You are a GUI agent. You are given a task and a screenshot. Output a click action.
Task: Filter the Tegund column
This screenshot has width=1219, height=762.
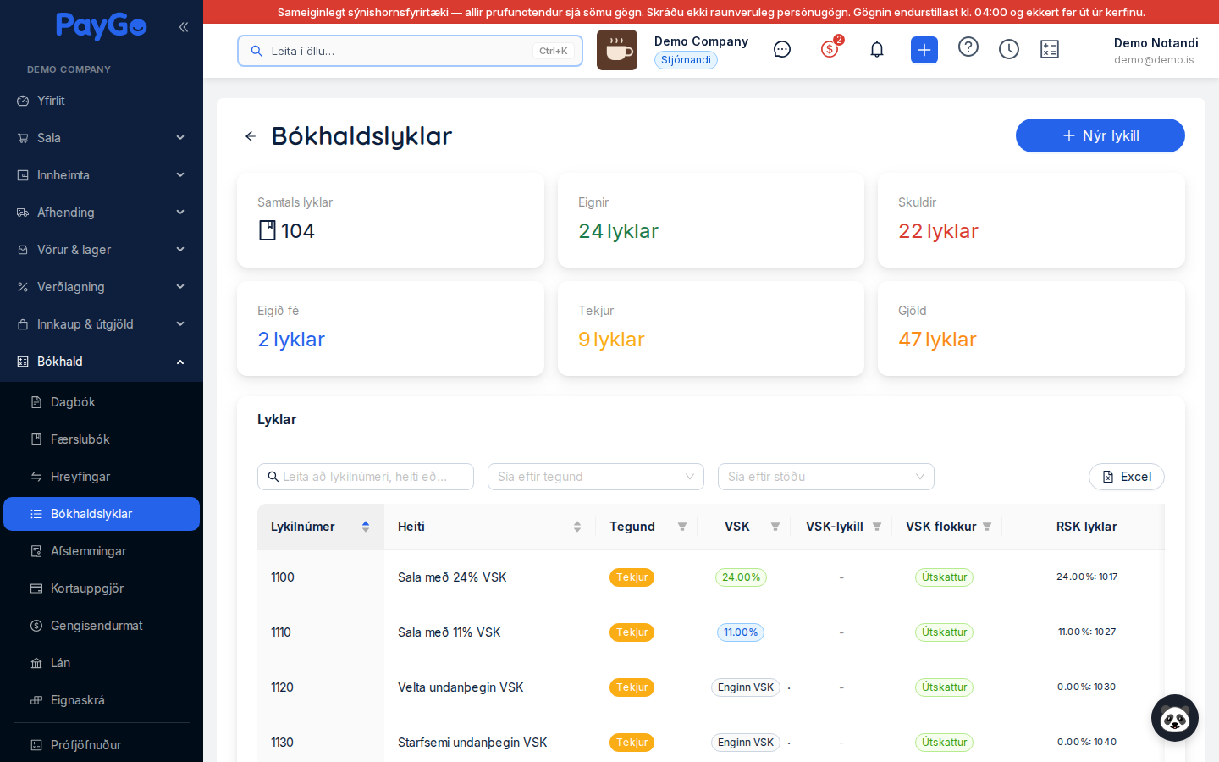[x=682, y=527]
